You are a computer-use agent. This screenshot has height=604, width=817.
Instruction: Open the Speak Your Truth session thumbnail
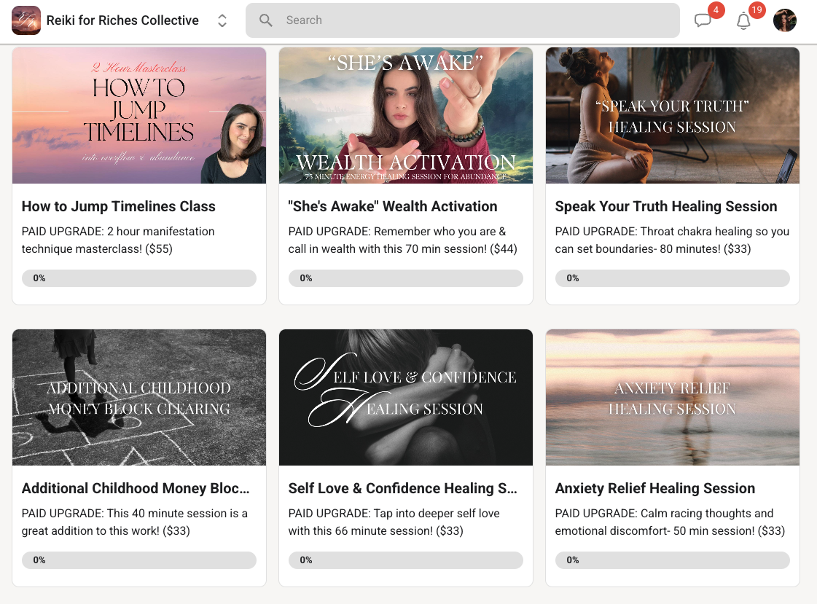tap(673, 116)
